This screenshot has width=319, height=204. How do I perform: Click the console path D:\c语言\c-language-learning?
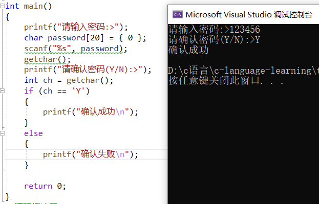tap(244, 71)
